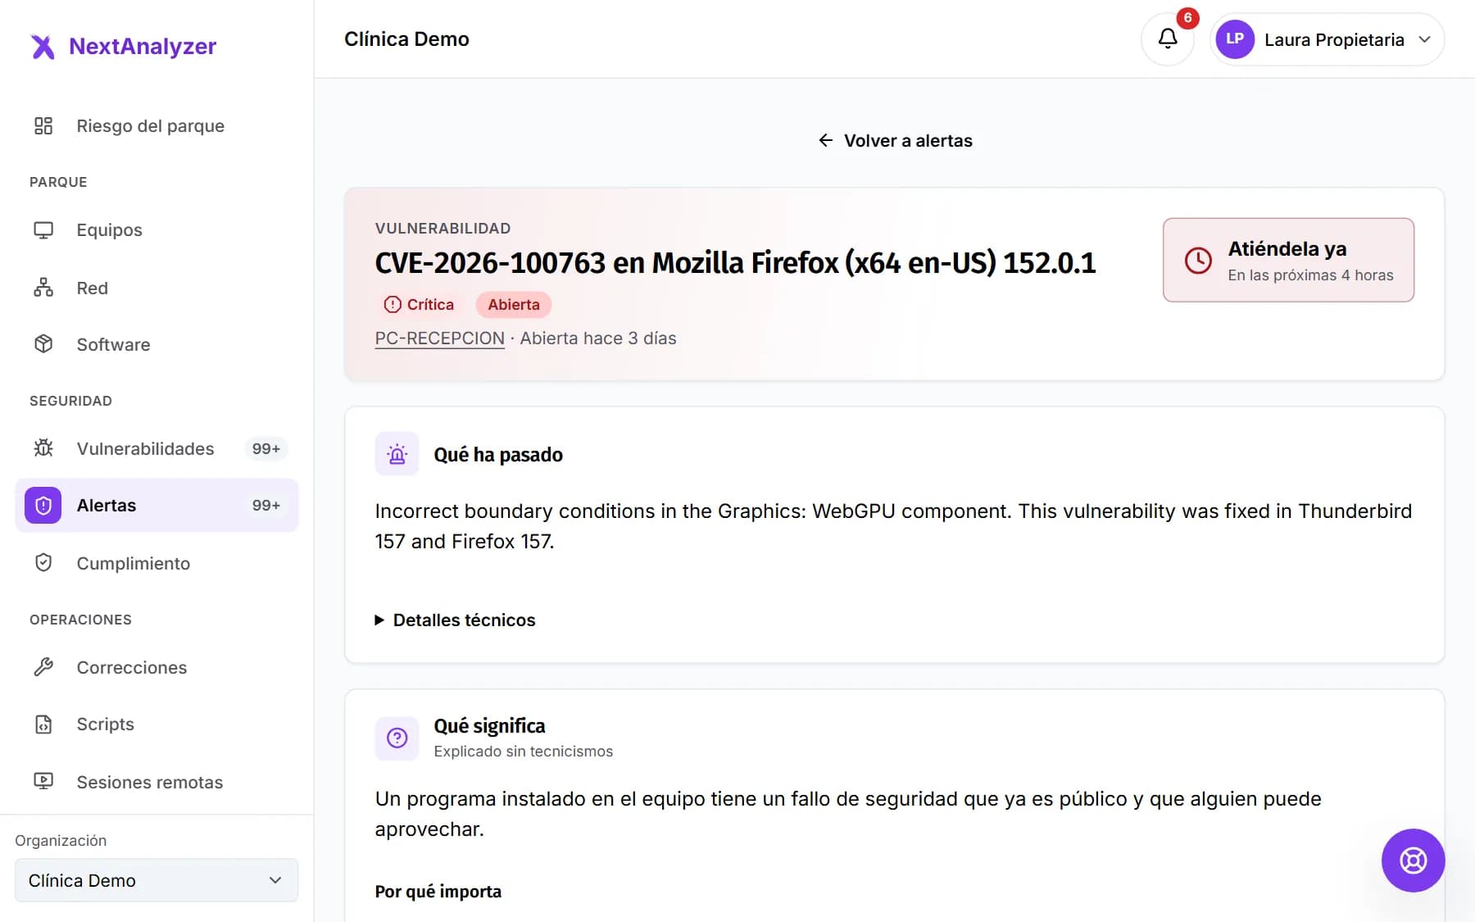Click the siren icon beside Qué ha pasado
Image resolution: width=1475 pixels, height=922 pixels.
(397, 454)
